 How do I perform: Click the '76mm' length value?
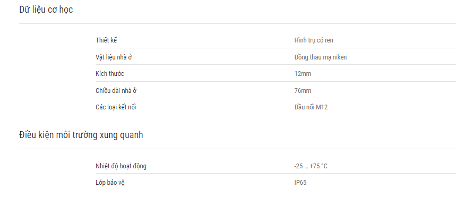coord(303,90)
